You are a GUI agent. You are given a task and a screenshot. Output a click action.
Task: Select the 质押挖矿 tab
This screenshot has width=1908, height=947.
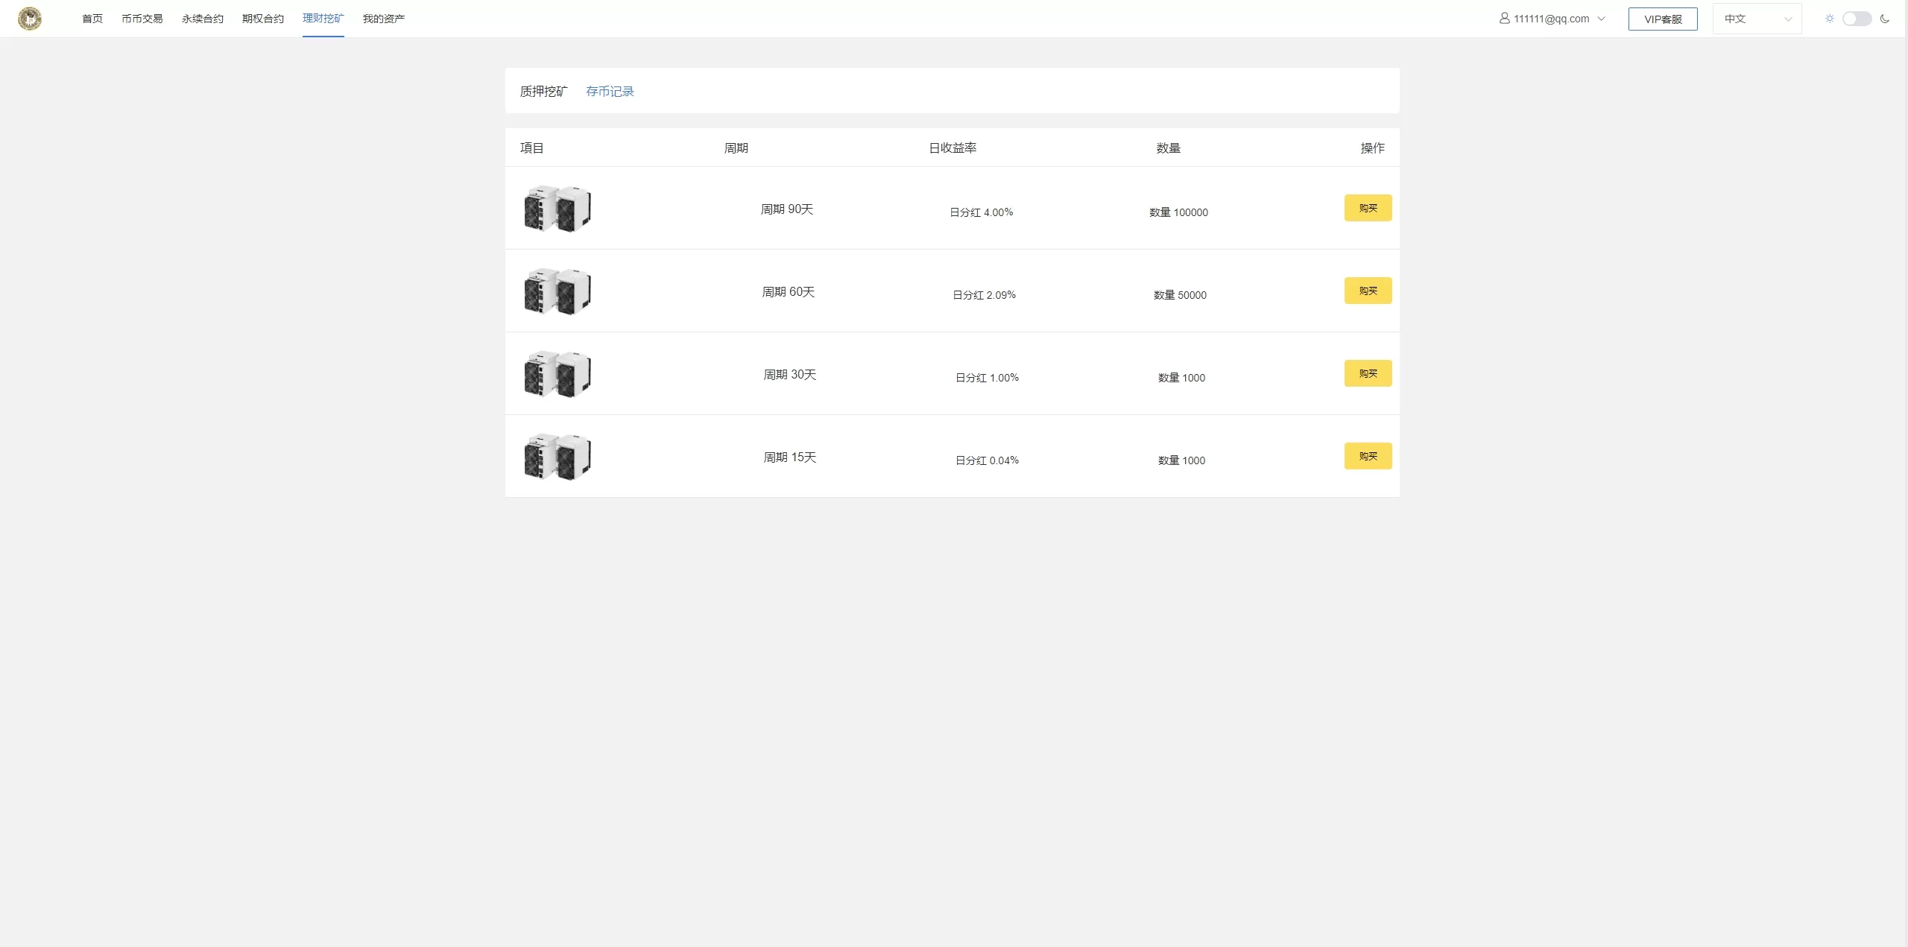[x=543, y=91]
